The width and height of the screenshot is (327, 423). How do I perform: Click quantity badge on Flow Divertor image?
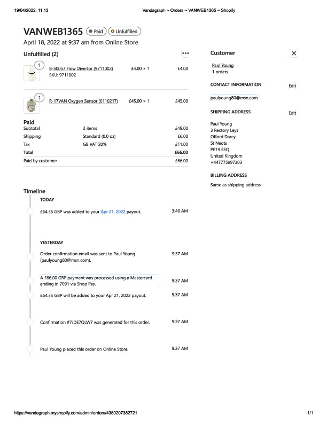[x=39, y=66]
